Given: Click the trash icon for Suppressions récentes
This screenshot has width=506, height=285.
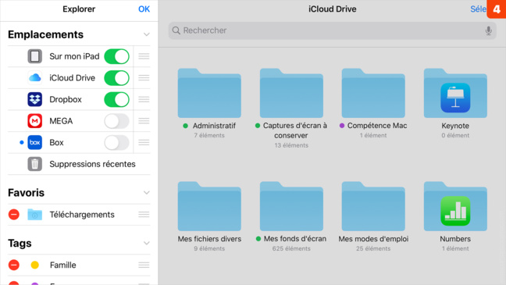Looking at the screenshot, I should tap(34, 164).
